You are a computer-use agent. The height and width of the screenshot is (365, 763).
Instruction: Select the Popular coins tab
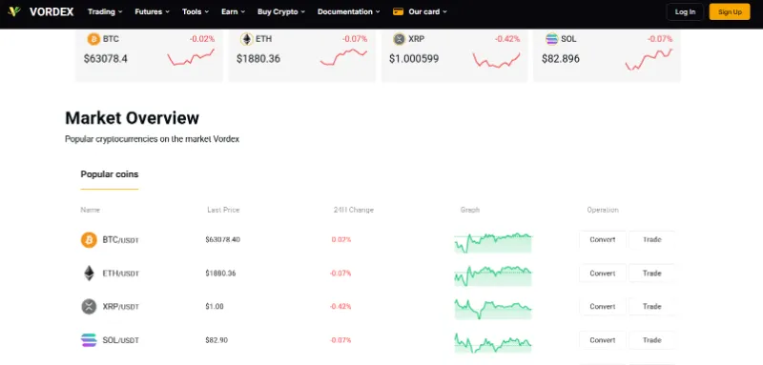tap(110, 174)
